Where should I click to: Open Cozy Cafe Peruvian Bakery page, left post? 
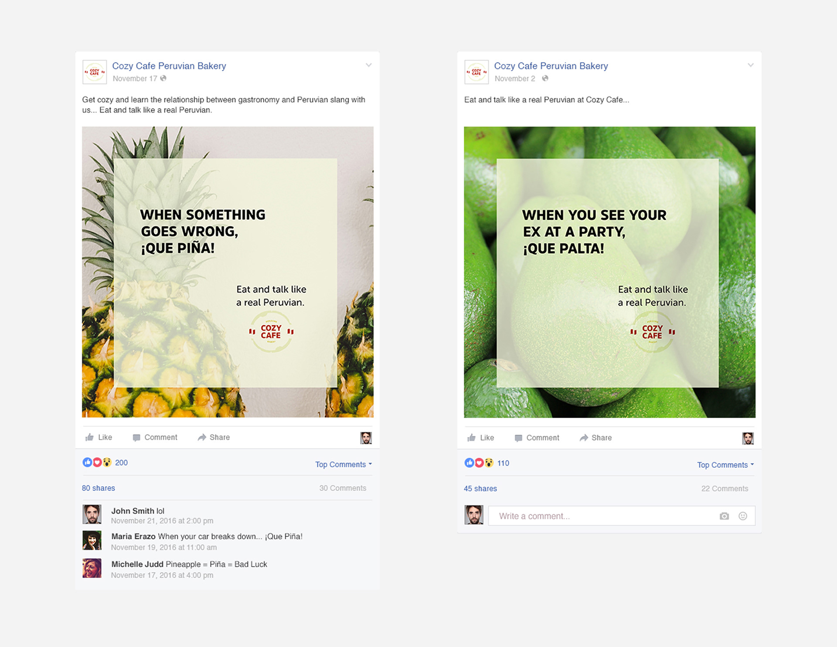point(169,66)
